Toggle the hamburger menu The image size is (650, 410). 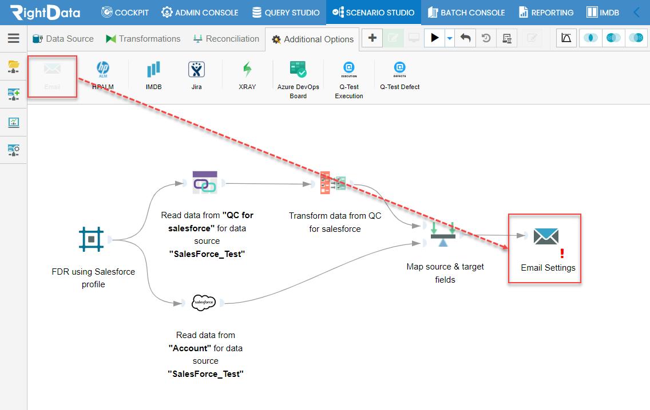(14, 38)
